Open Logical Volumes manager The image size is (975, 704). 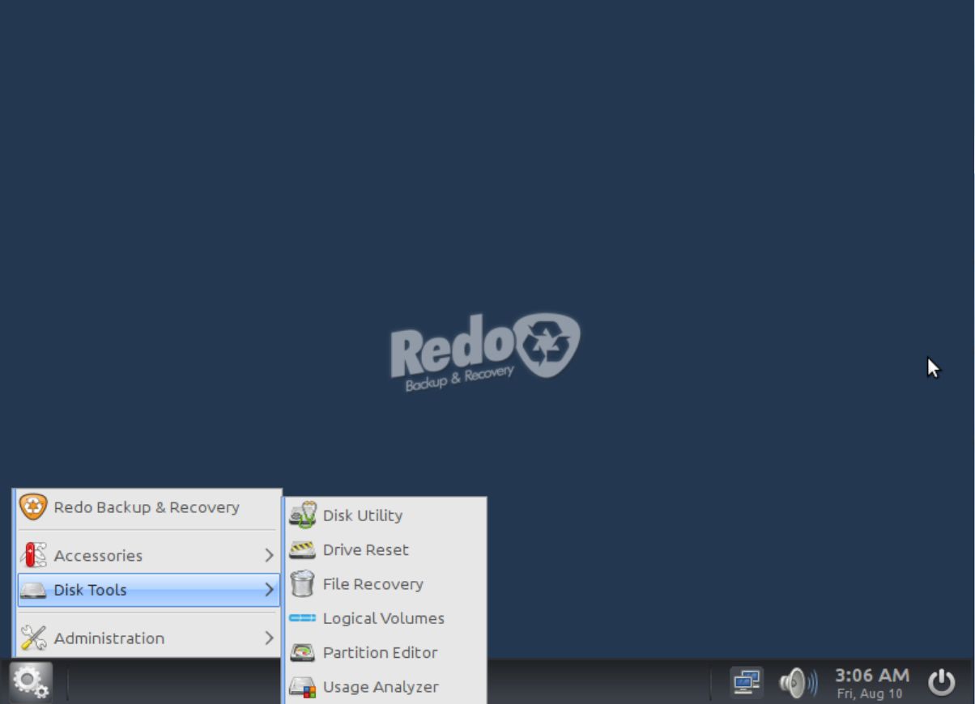(385, 618)
